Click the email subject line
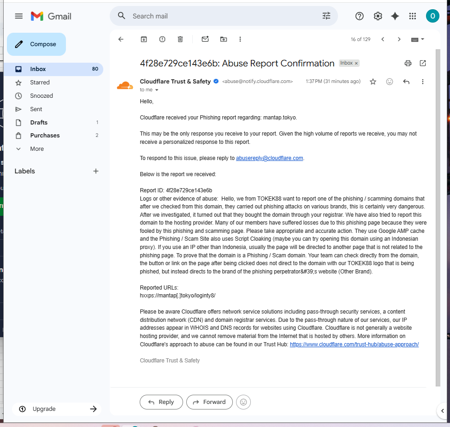This screenshot has height=427, width=450. [x=237, y=64]
